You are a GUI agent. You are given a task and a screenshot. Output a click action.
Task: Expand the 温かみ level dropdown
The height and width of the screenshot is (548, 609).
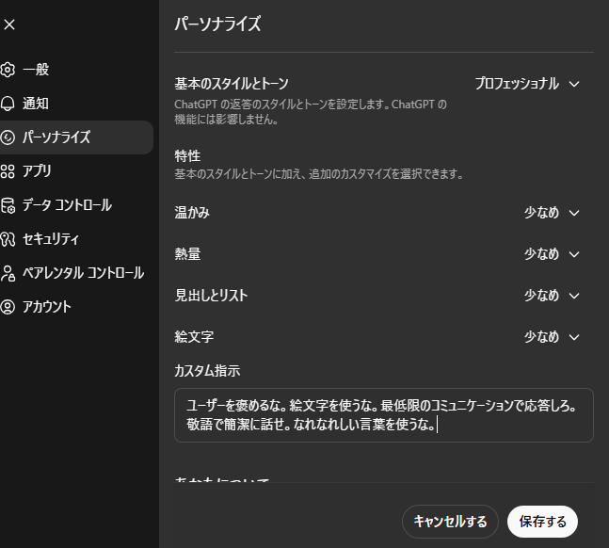pyautogui.click(x=552, y=213)
